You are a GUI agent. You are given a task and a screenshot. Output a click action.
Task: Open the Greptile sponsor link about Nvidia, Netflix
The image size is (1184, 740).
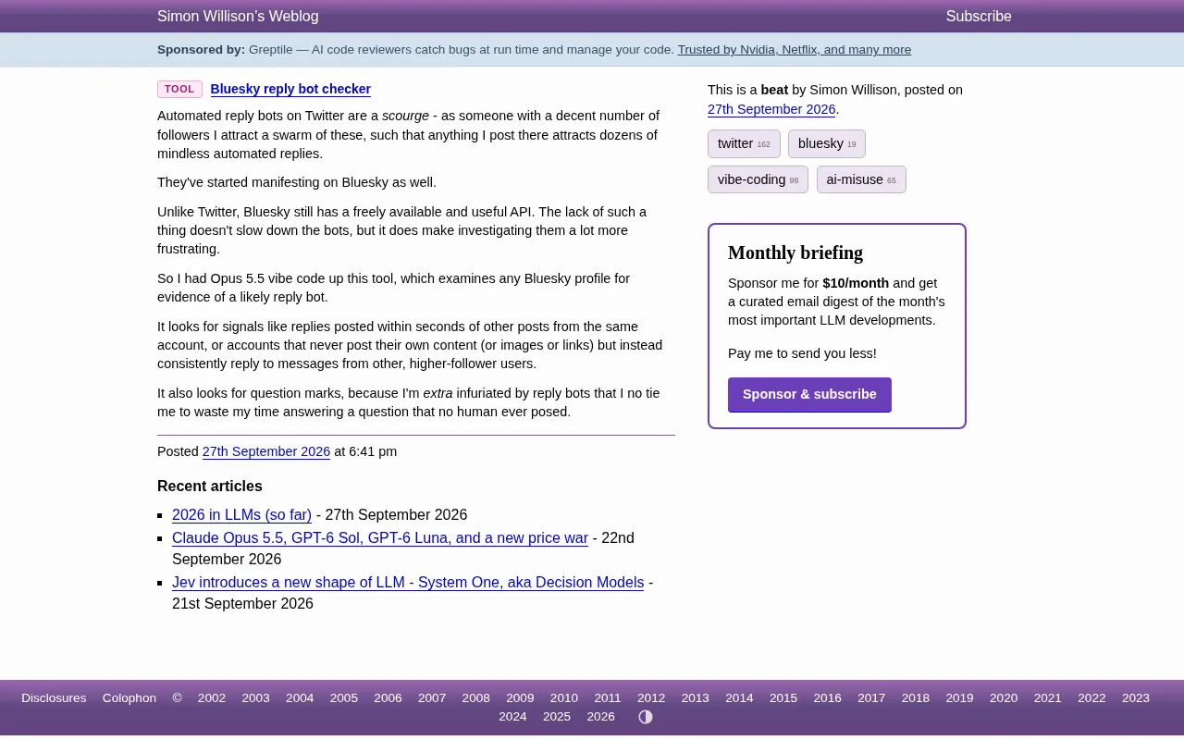(795, 50)
